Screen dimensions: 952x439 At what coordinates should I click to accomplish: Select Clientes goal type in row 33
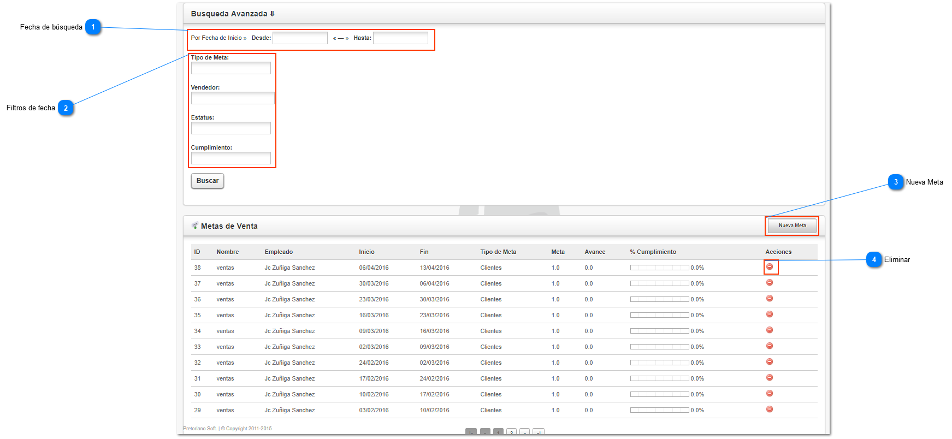tap(491, 347)
